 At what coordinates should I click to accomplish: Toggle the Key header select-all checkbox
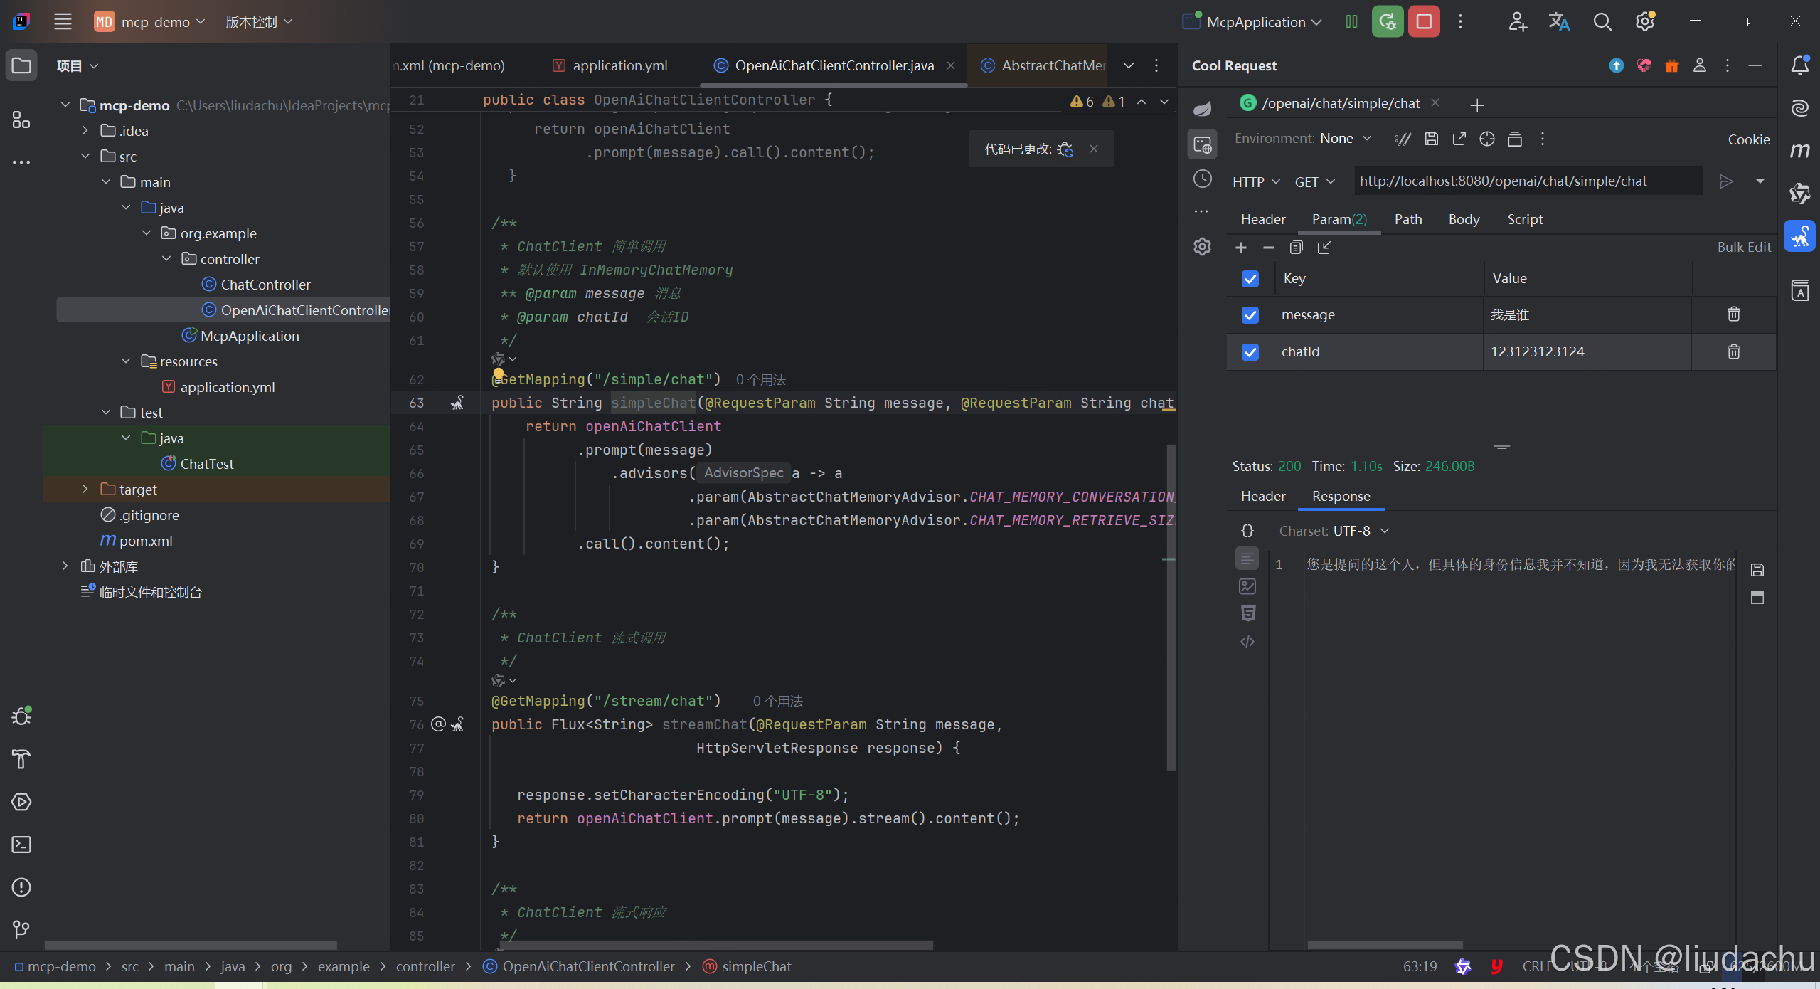[x=1250, y=278]
